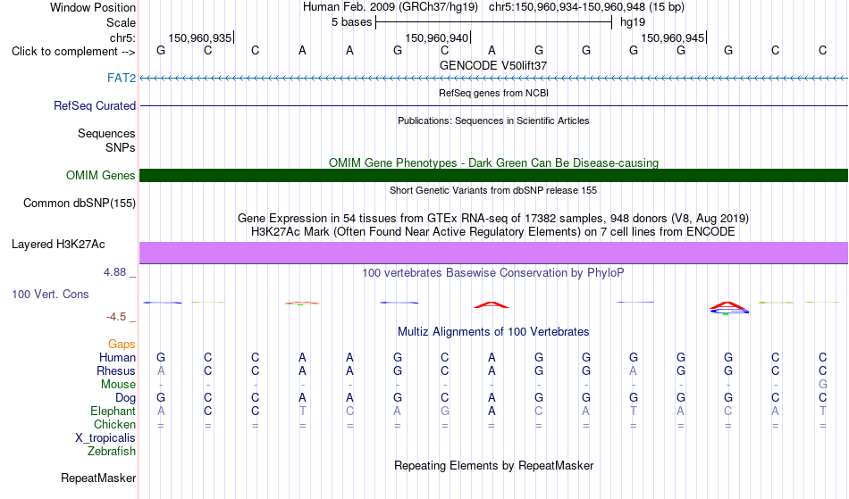Image resolution: width=849 pixels, height=499 pixels.
Task: Click the Dog species row label
Action: pyautogui.click(x=126, y=398)
